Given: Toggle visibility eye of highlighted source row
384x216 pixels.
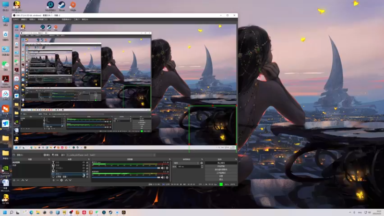Looking at the screenshot, I should point(84,174).
